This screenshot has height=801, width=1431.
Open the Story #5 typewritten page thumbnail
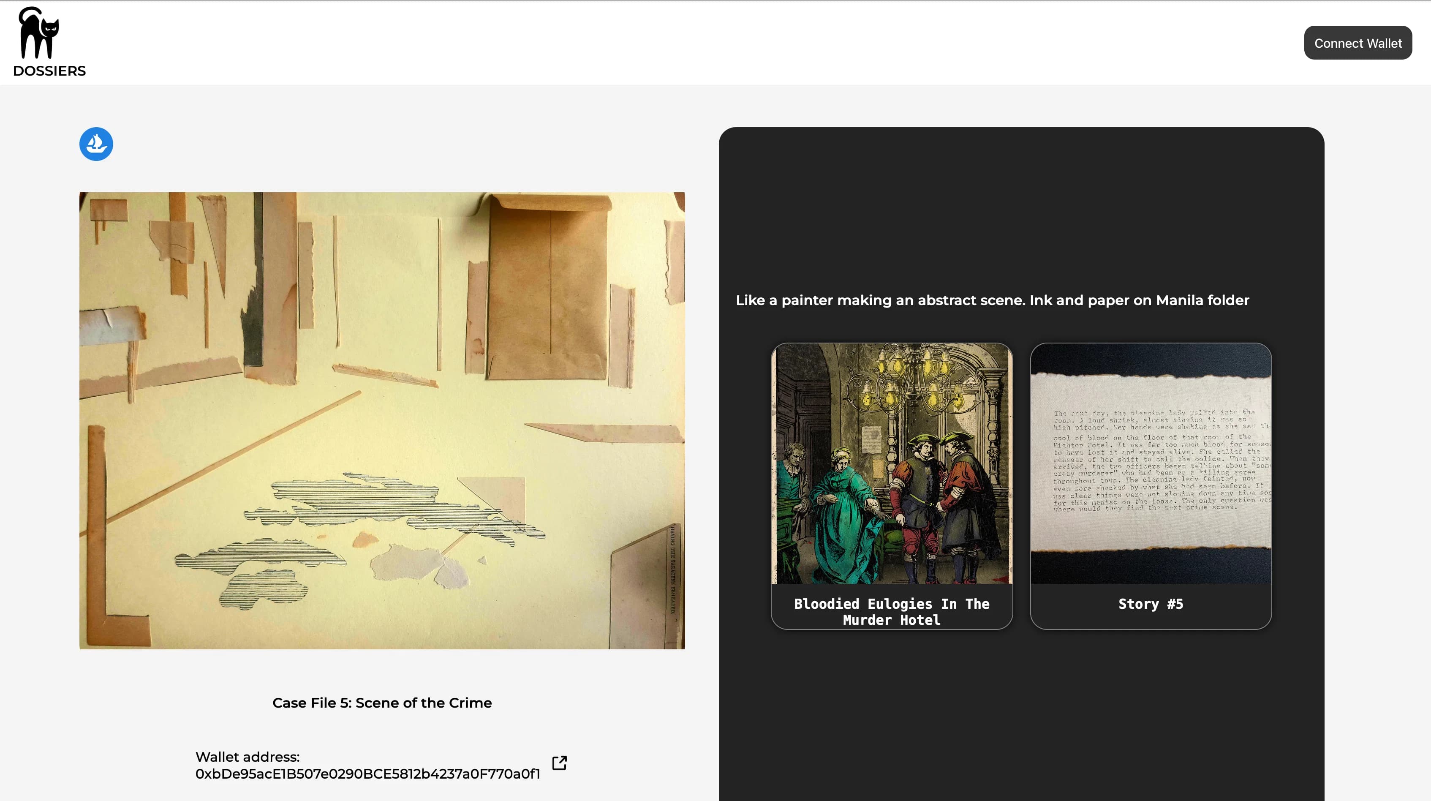click(1151, 463)
